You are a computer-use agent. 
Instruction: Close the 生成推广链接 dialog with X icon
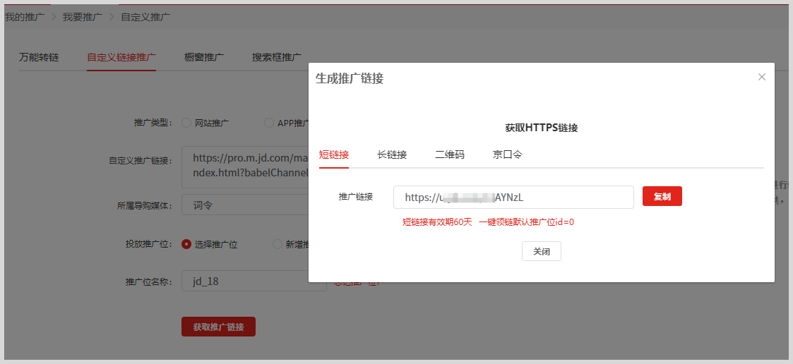point(761,77)
